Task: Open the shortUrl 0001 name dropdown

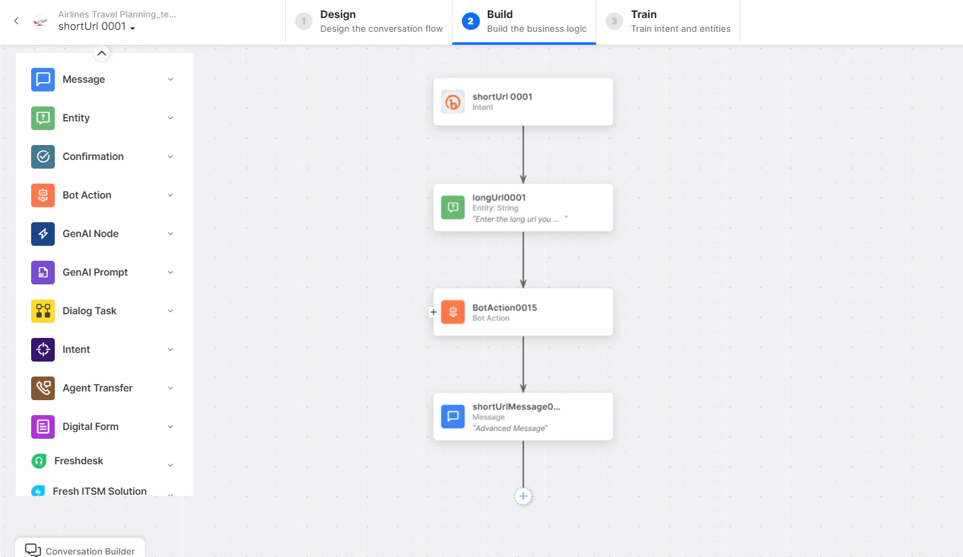Action: point(131,27)
